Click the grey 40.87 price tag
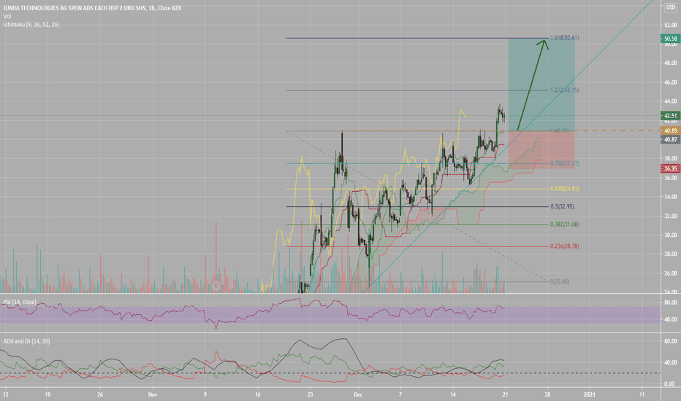 670,139
